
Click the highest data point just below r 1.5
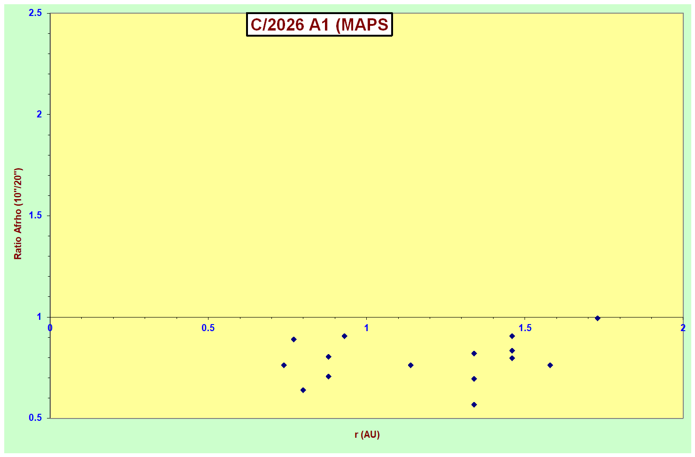point(512,336)
